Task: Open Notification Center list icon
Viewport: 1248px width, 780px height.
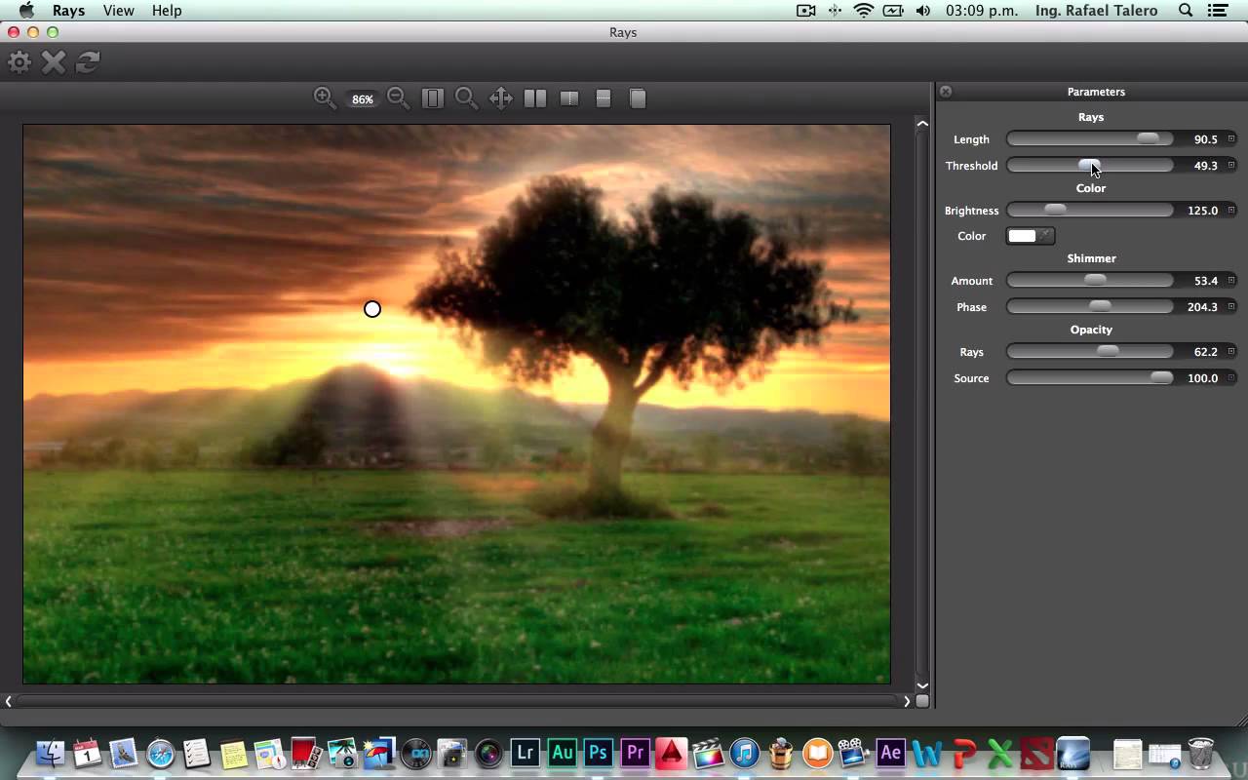Action: click(x=1219, y=11)
